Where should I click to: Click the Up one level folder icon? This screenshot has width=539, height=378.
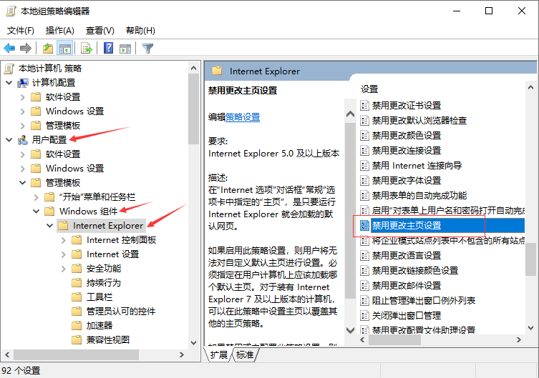pyautogui.click(x=48, y=49)
